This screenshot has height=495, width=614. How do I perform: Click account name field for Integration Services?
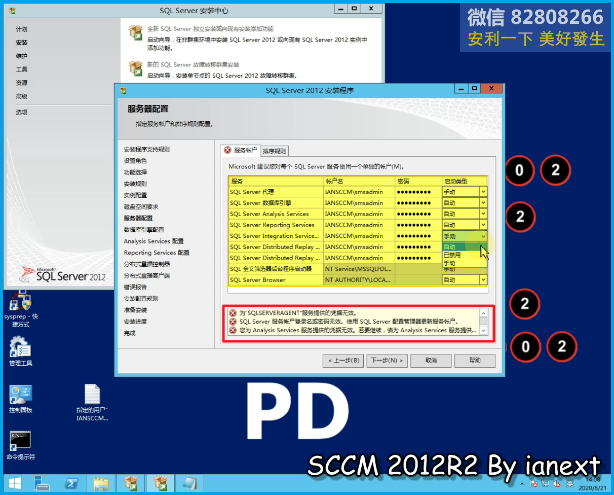[359, 236]
